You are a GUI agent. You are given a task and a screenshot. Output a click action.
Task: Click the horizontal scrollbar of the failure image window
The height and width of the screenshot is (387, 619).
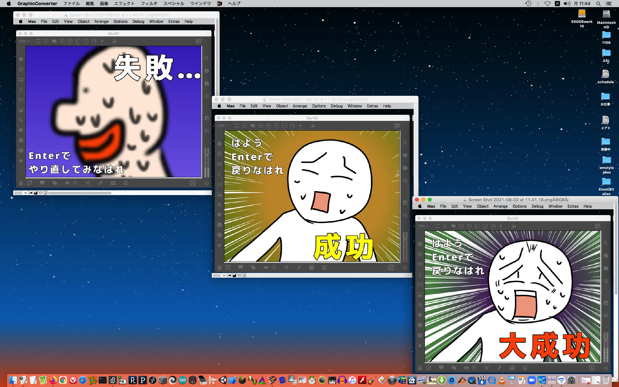(80, 193)
